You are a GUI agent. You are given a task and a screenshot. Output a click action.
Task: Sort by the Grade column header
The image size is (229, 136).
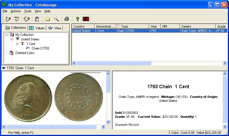coord(221,26)
